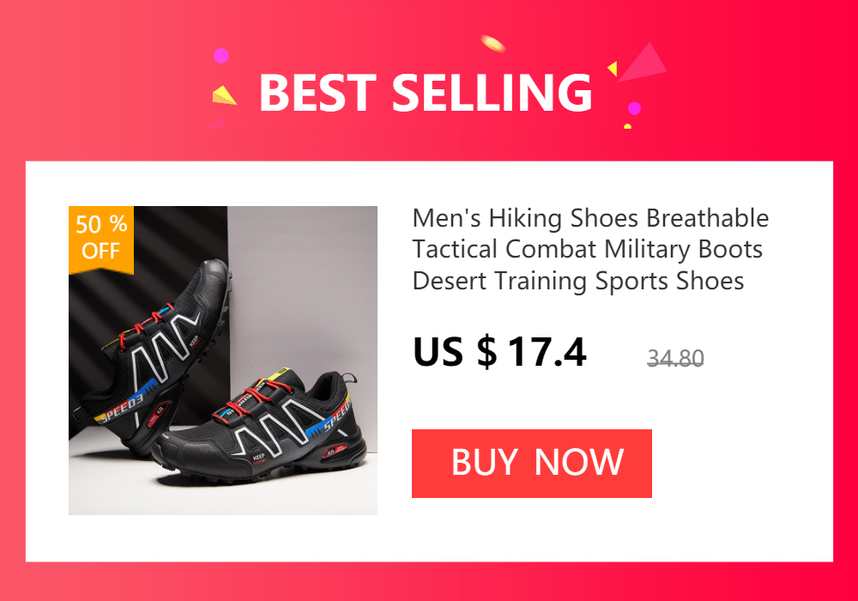858x601 pixels.
Task: Click the orange 50% OFF badge
Action: (101, 238)
